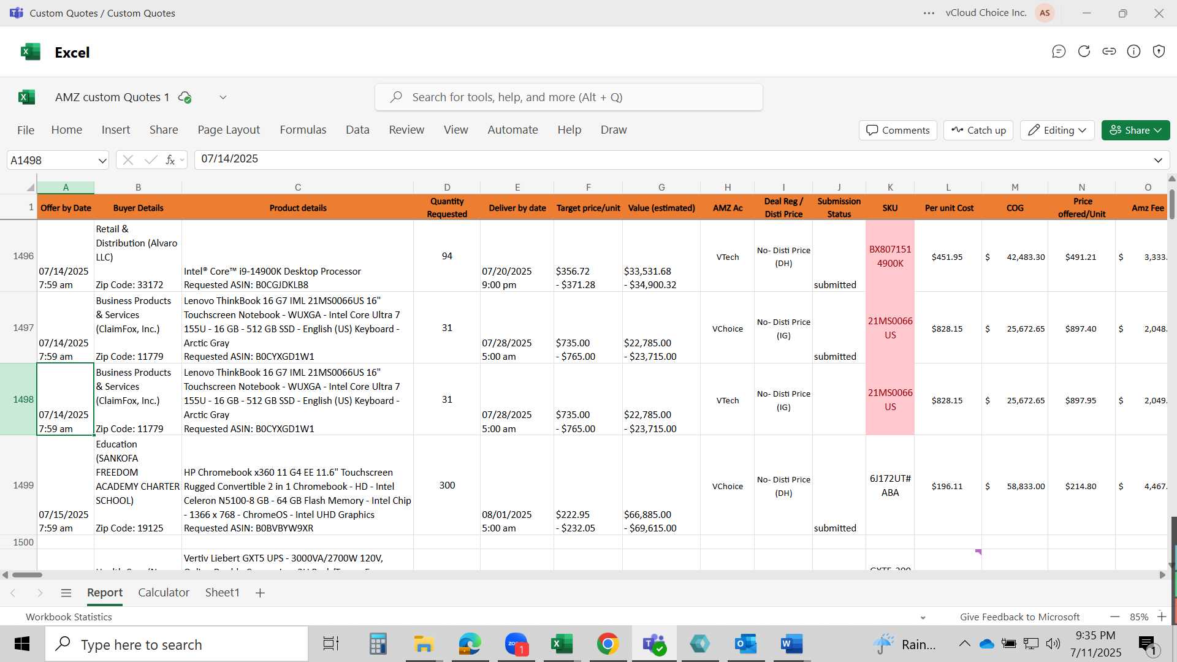This screenshot has width=1177, height=662.
Task: Click the $491.21 price offered cell
Action: point(1081,256)
